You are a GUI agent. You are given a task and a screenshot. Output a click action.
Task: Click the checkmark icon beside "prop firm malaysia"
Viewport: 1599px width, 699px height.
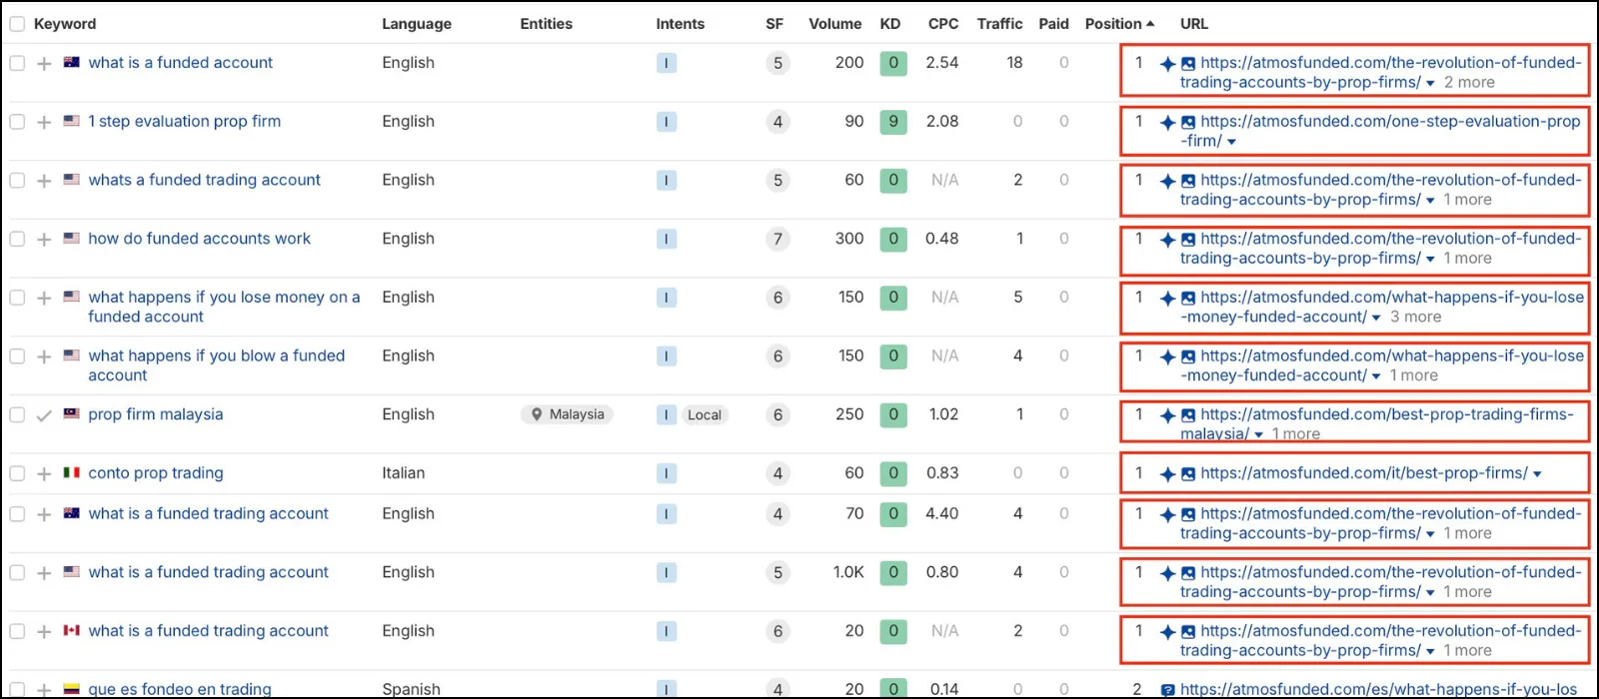[x=44, y=416]
